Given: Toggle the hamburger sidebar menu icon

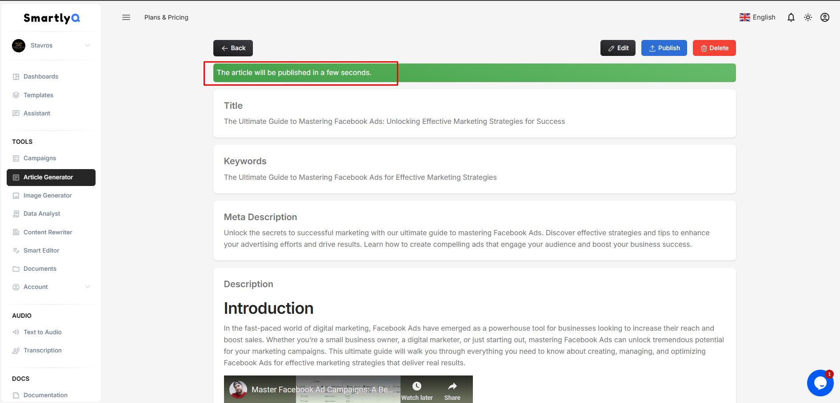Looking at the screenshot, I should pyautogui.click(x=126, y=17).
